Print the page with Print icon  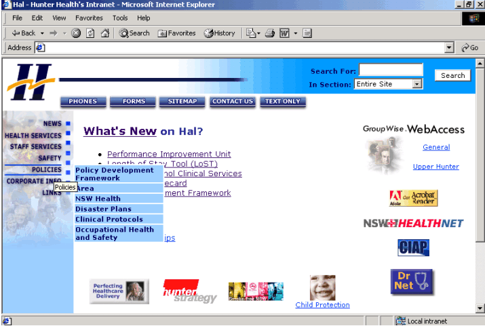click(x=270, y=33)
